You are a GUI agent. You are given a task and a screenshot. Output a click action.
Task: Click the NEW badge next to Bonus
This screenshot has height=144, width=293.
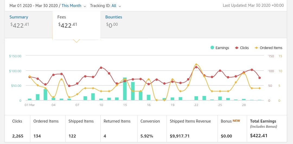(x=236, y=121)
